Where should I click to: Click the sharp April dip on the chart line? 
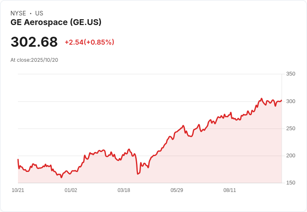click(x=138, y=174)
